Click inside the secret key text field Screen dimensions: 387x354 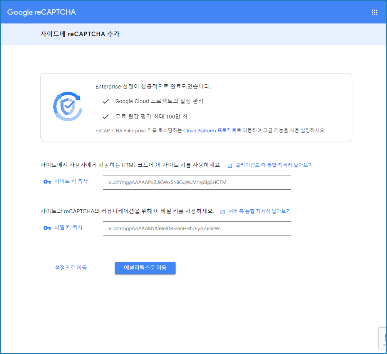(197, 229)
